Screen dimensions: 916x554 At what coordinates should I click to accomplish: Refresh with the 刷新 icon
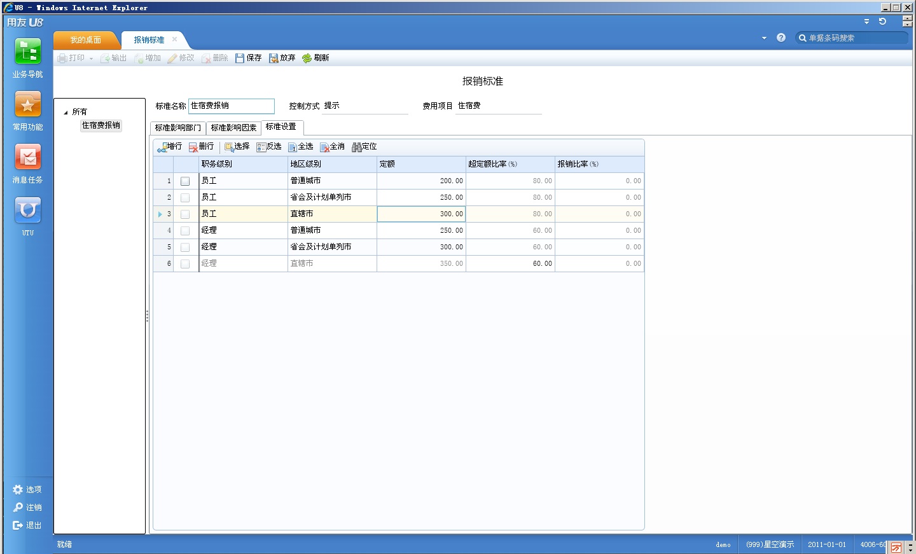point(307,59)
